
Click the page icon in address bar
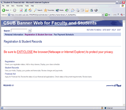tap(9, 15)
